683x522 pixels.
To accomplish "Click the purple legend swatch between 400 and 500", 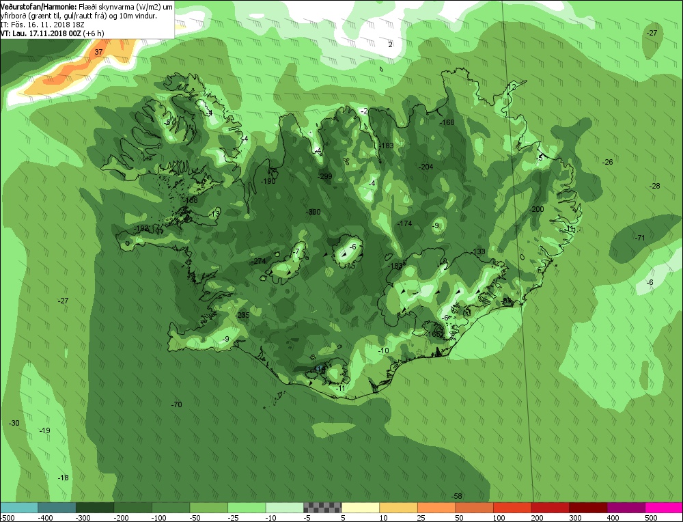I will pos(626,508).
